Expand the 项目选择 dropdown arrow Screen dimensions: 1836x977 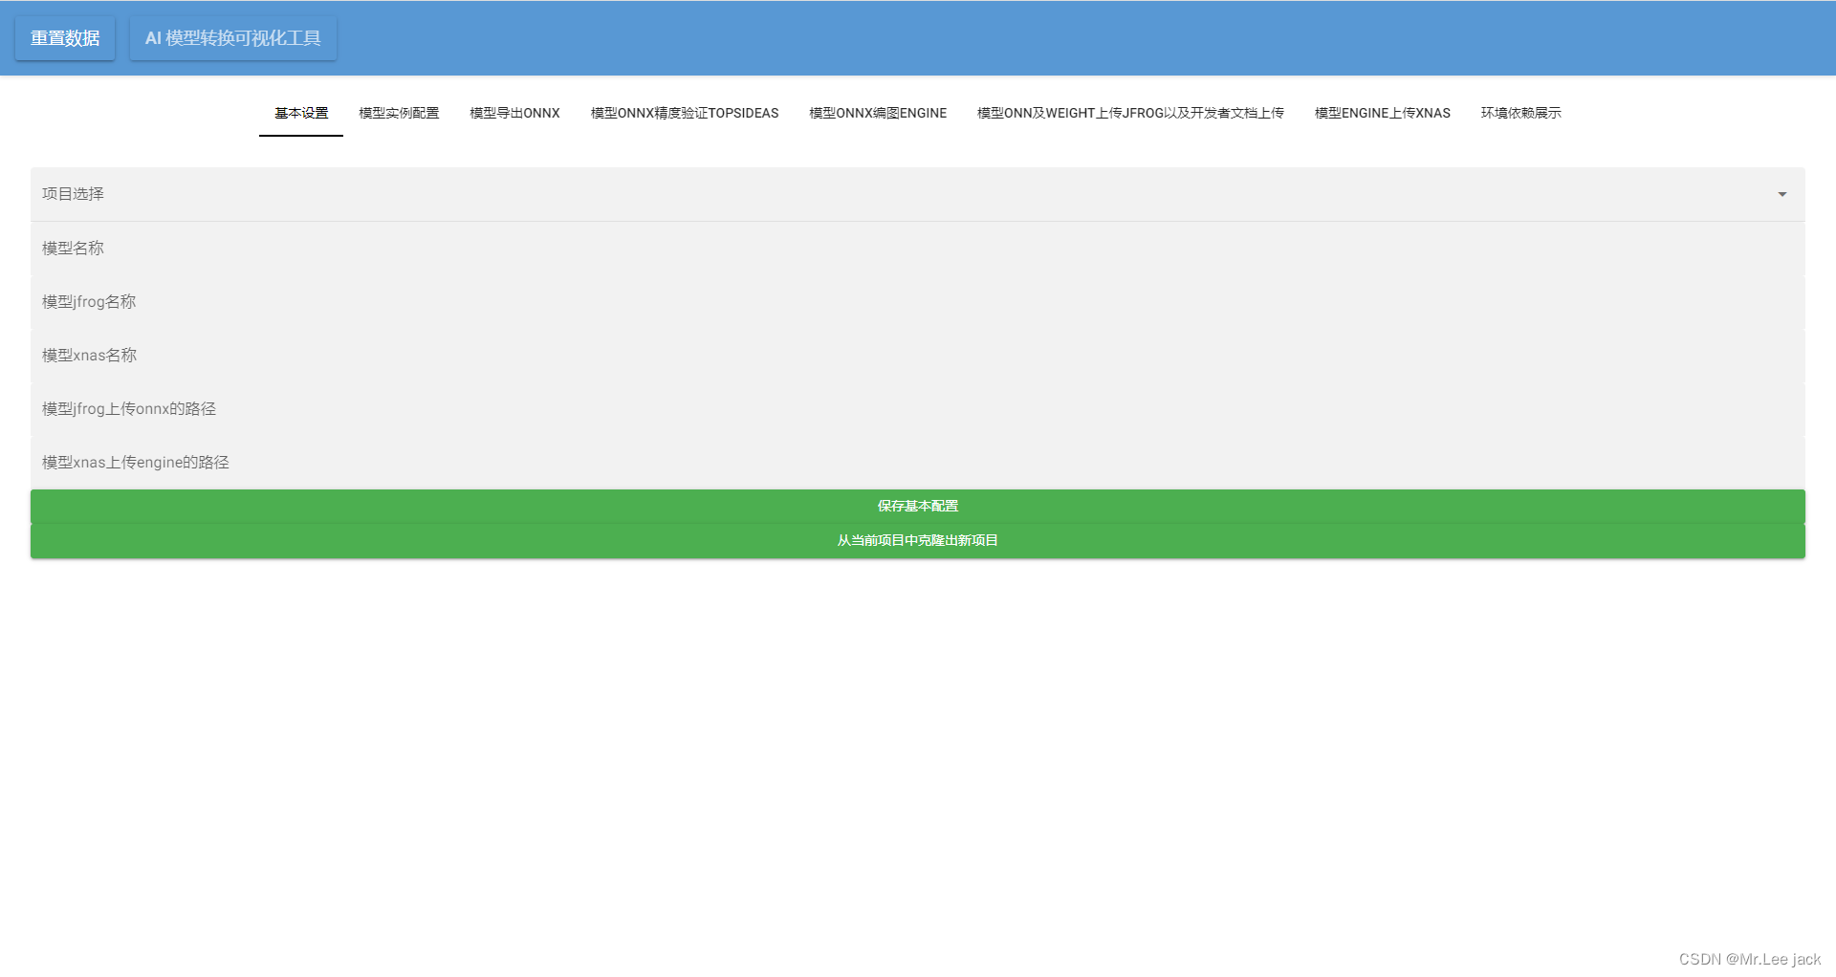click(1782, 194)
